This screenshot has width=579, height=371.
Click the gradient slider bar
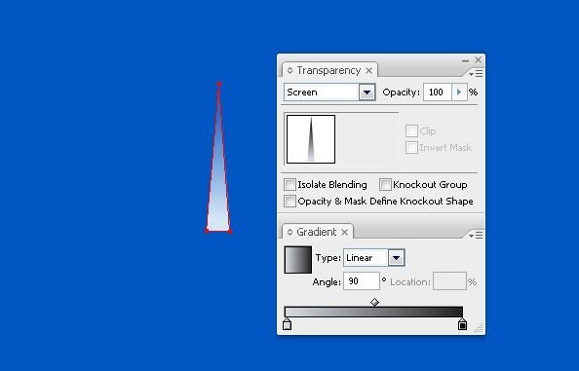pyautogui.click(x=373, y=312)
